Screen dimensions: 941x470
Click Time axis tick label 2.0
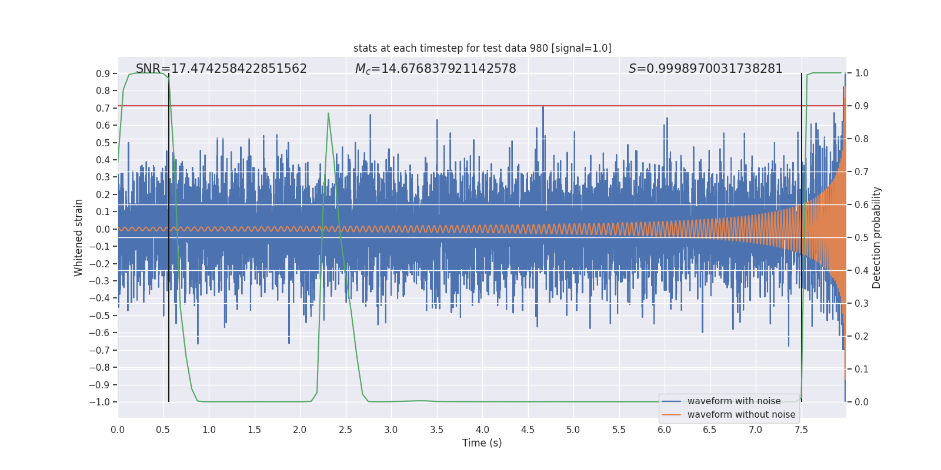click(x=300, y=429)
